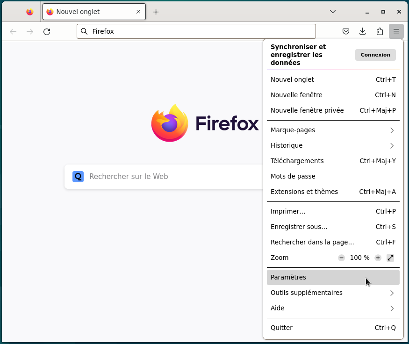The width and height of the screenshot is (409, 344).
Task: Minimize the Firefox window
Action: tap(367, 12)
